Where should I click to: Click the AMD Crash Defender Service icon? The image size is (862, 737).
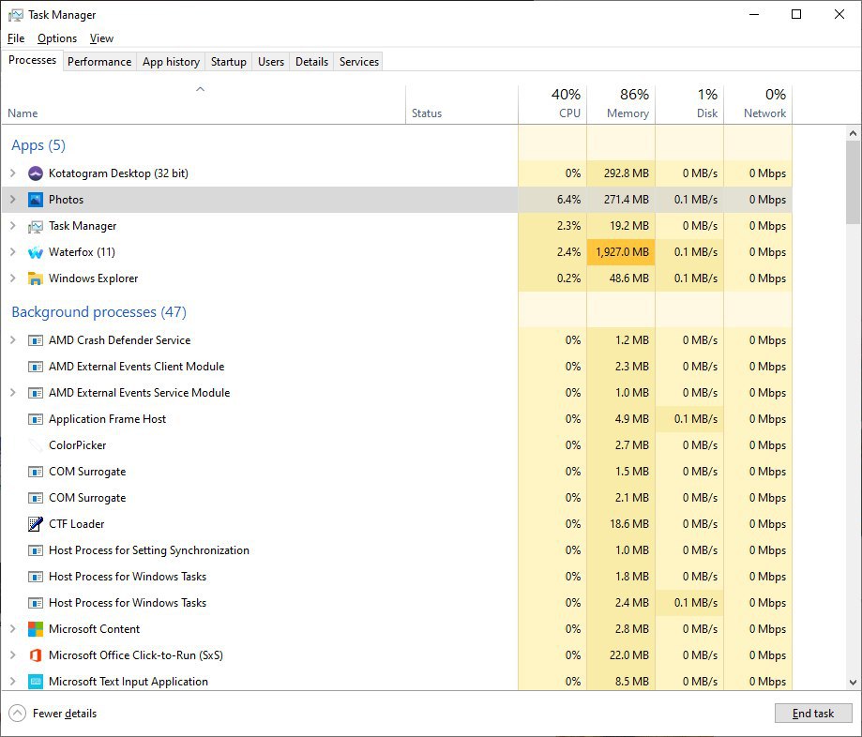pyautogui.click(x=36, y=340)
